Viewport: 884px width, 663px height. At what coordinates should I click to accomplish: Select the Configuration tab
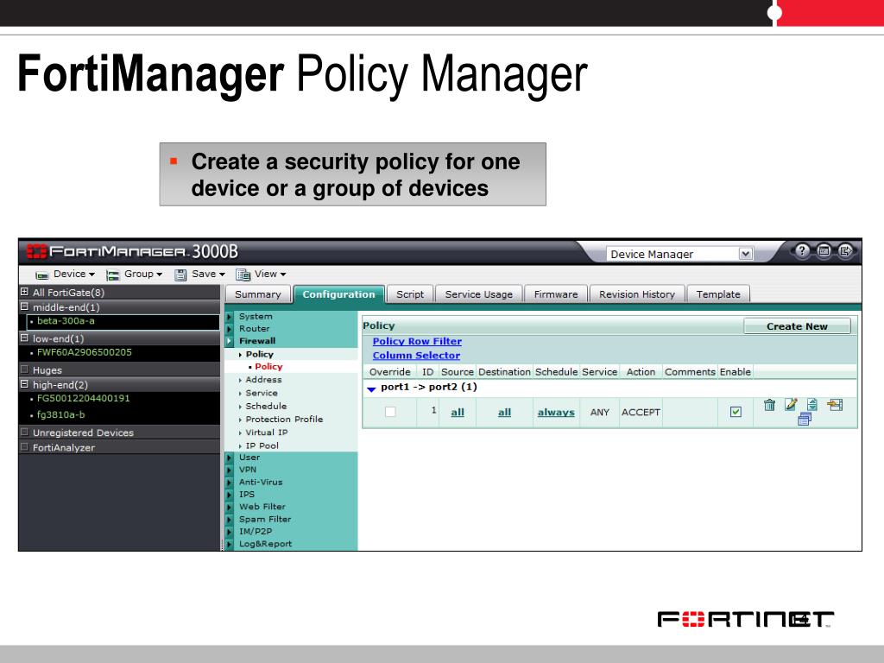tap(338, 294)
